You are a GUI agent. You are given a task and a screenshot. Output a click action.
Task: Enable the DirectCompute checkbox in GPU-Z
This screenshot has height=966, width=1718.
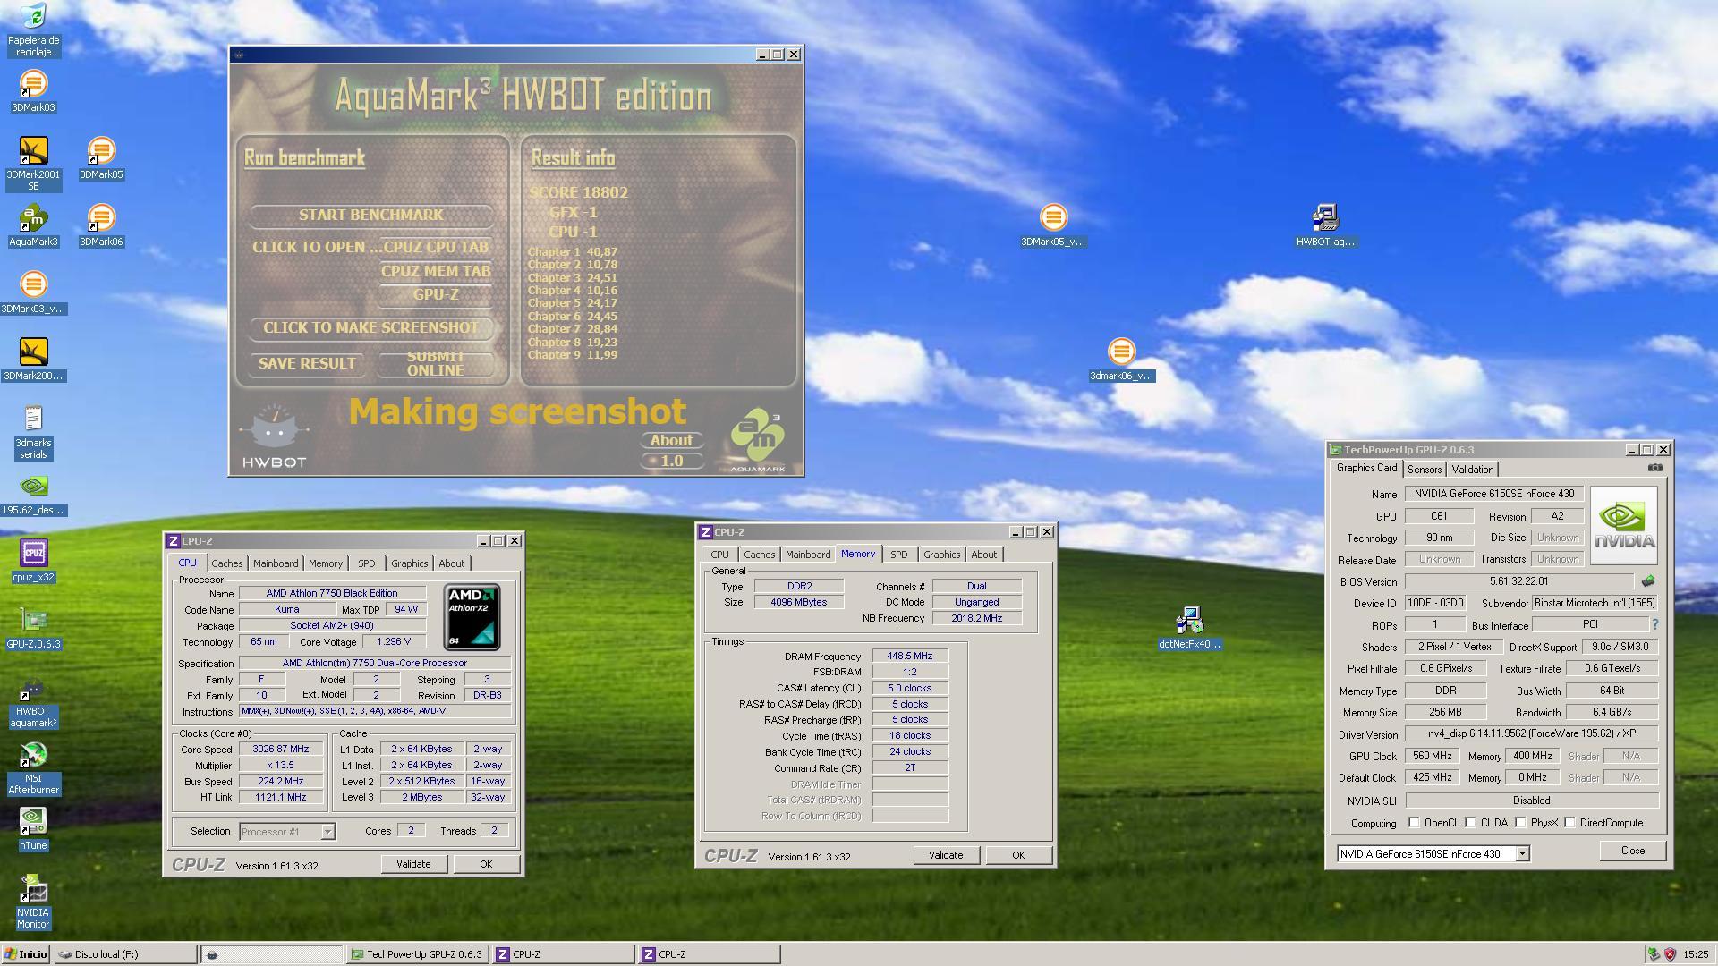coord(1569,823)
